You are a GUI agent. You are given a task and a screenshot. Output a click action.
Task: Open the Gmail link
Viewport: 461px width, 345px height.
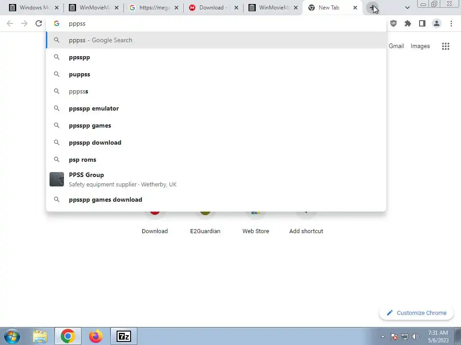click(396, 46)
